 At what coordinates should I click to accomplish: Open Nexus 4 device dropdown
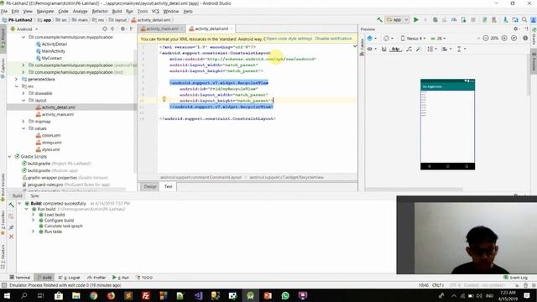pos(413,39)
